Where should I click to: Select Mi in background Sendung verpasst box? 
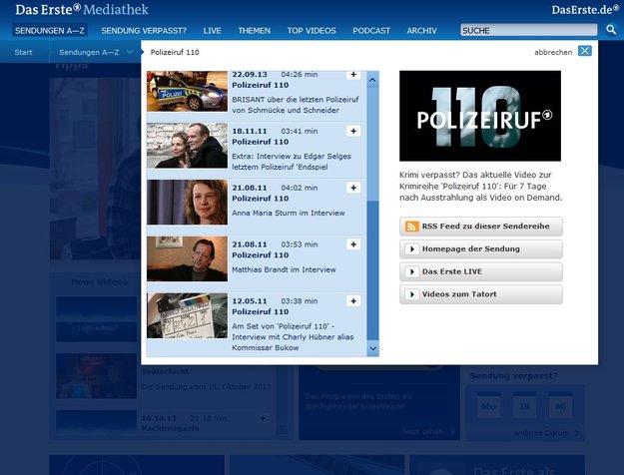pyautogui.click(x=561, y=405)
